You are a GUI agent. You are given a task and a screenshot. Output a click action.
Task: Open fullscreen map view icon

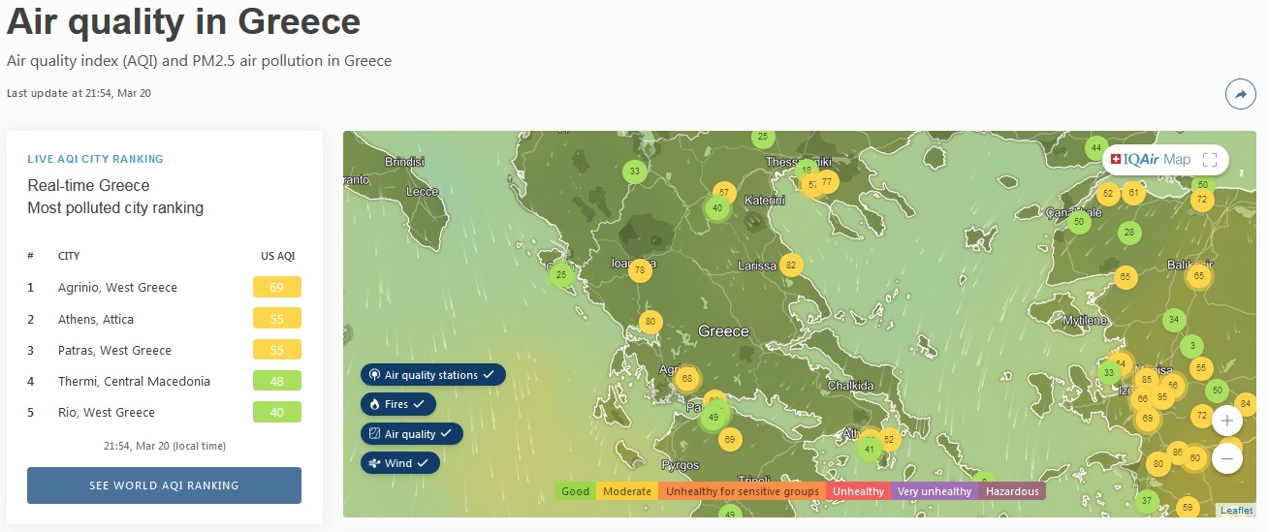[1209, 160]
